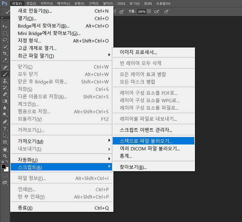Open the 창(W) menu
This screenshot has width=242, height=222.
pyautogui.click(x=148, y=3)
